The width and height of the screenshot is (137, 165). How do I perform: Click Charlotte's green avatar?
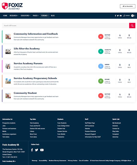(101, 51)
